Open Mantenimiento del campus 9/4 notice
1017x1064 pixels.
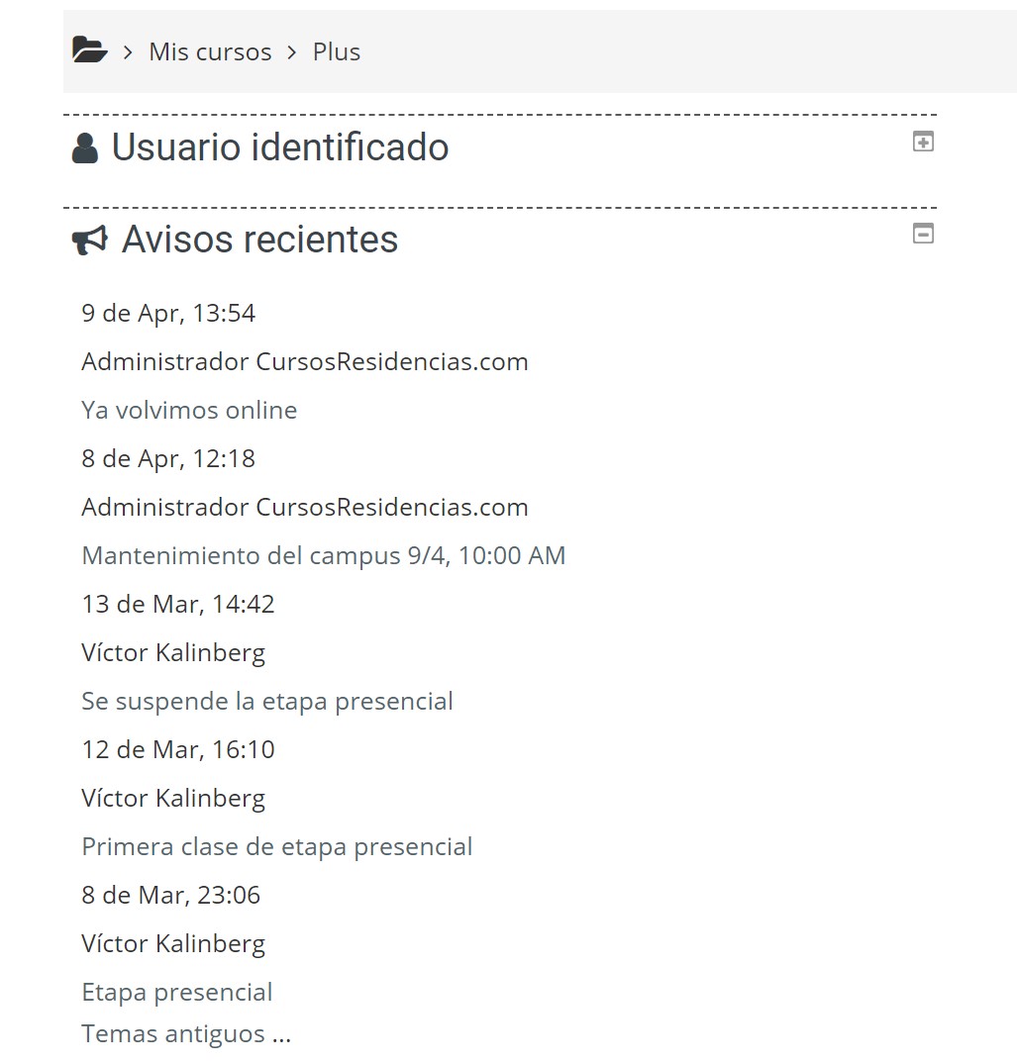point(323,555)
